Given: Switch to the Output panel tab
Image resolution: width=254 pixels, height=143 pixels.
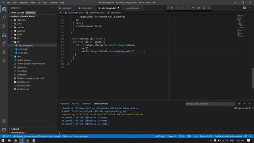Looking at the screenshot, I should point(75,104).
